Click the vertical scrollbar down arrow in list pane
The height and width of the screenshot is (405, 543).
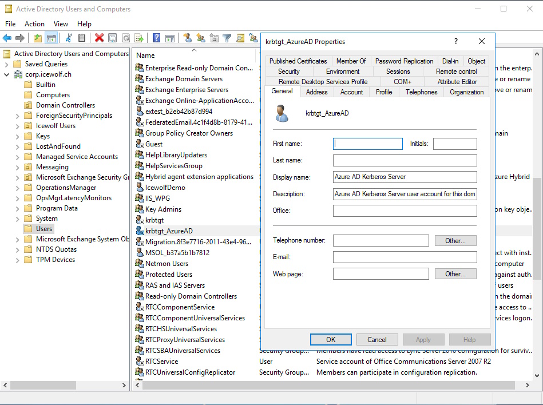pos(537,376)
